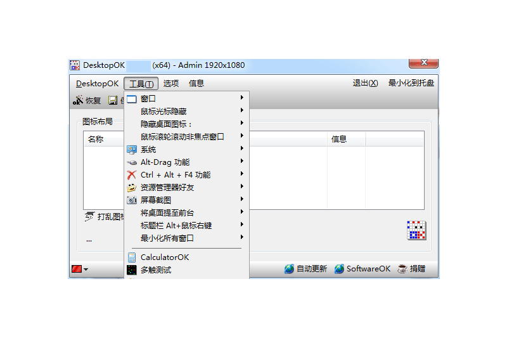Click the system icon beside 系统

[132, 150]
